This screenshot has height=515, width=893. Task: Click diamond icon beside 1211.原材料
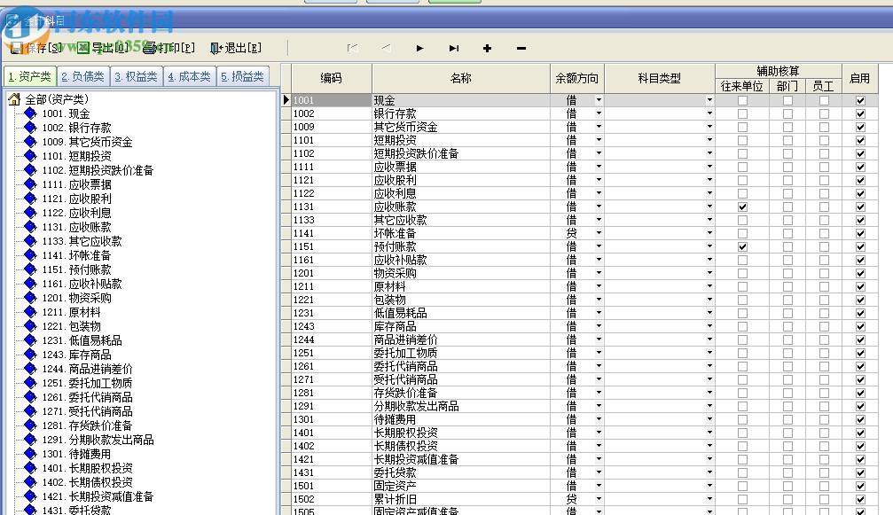31,312
